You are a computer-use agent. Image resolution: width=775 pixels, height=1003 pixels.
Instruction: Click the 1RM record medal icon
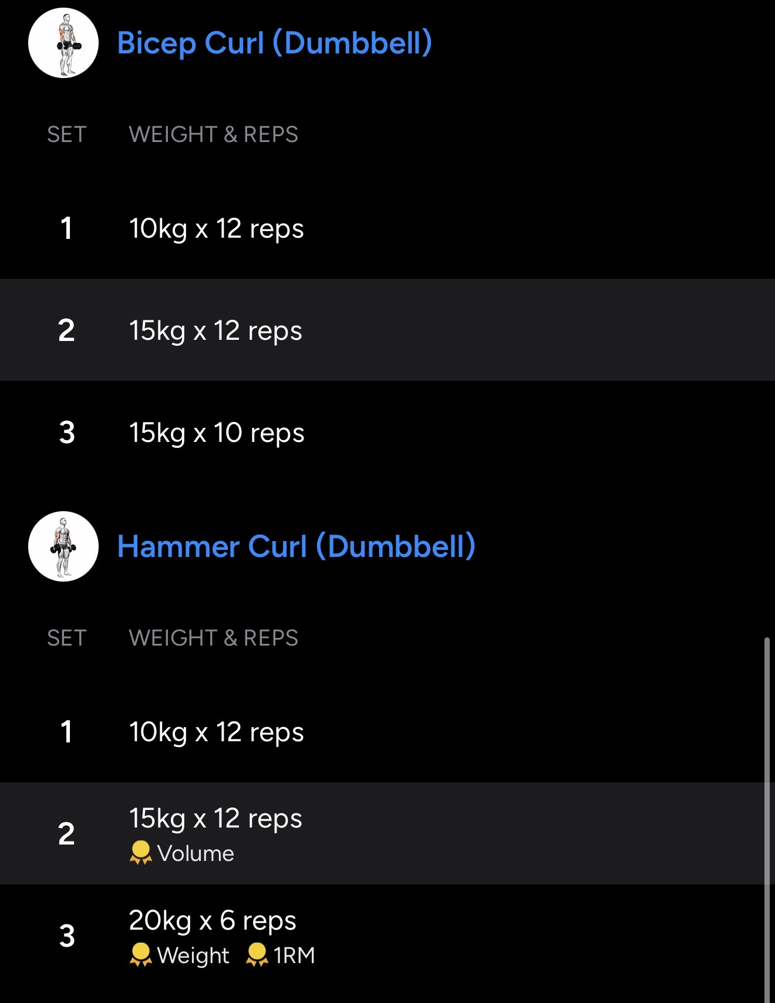(257, 955)
